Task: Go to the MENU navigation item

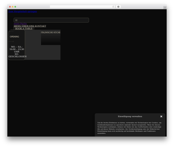Action: pyautogui.click(x=17, y=26)
